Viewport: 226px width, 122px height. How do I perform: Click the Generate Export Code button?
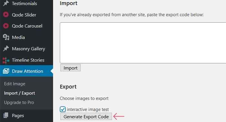[x=86, y=117]
